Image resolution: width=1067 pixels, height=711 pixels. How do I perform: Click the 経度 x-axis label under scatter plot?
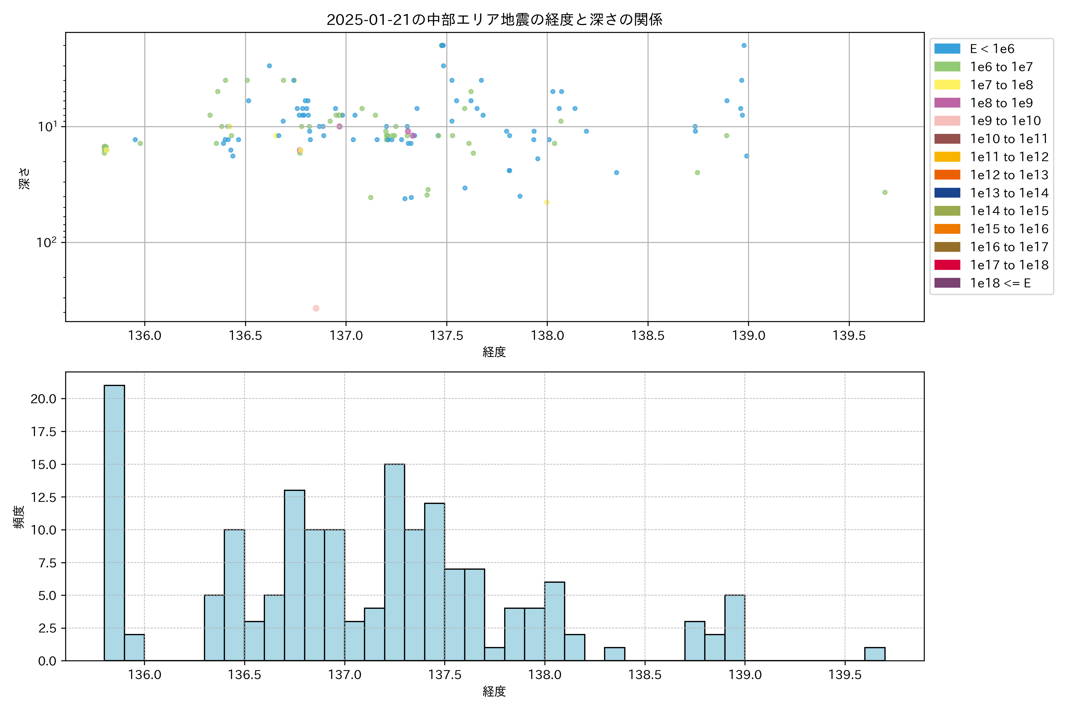point(494,352)
